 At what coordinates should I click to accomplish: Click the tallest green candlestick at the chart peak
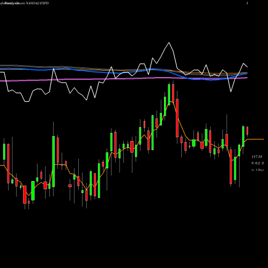169,94
